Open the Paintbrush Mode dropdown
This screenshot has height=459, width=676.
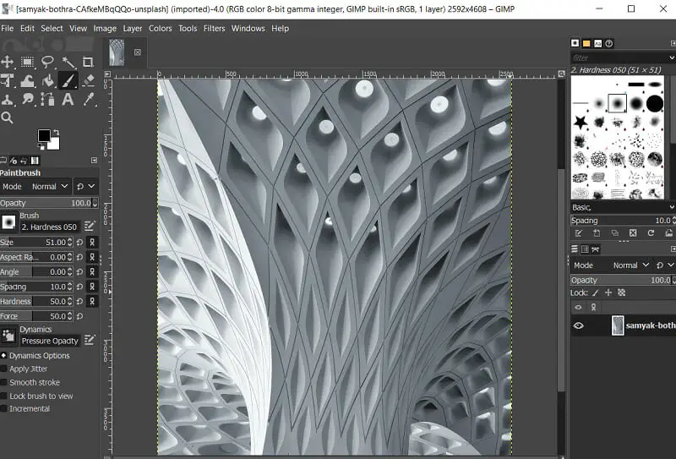tap(49, 187)
